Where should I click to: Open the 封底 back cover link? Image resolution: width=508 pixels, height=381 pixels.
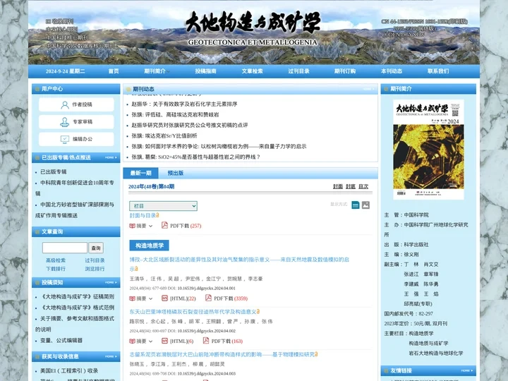[x=351, y=186]
